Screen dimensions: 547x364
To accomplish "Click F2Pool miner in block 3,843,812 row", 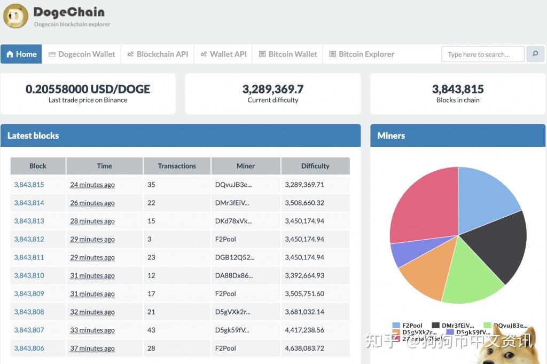I will (225, 239).
